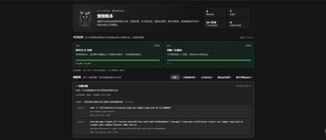326x140 pixels.
Task: Click the 更新于 16:22:54 timestamp
Action: pyautogui.click(x=247, y=38)
